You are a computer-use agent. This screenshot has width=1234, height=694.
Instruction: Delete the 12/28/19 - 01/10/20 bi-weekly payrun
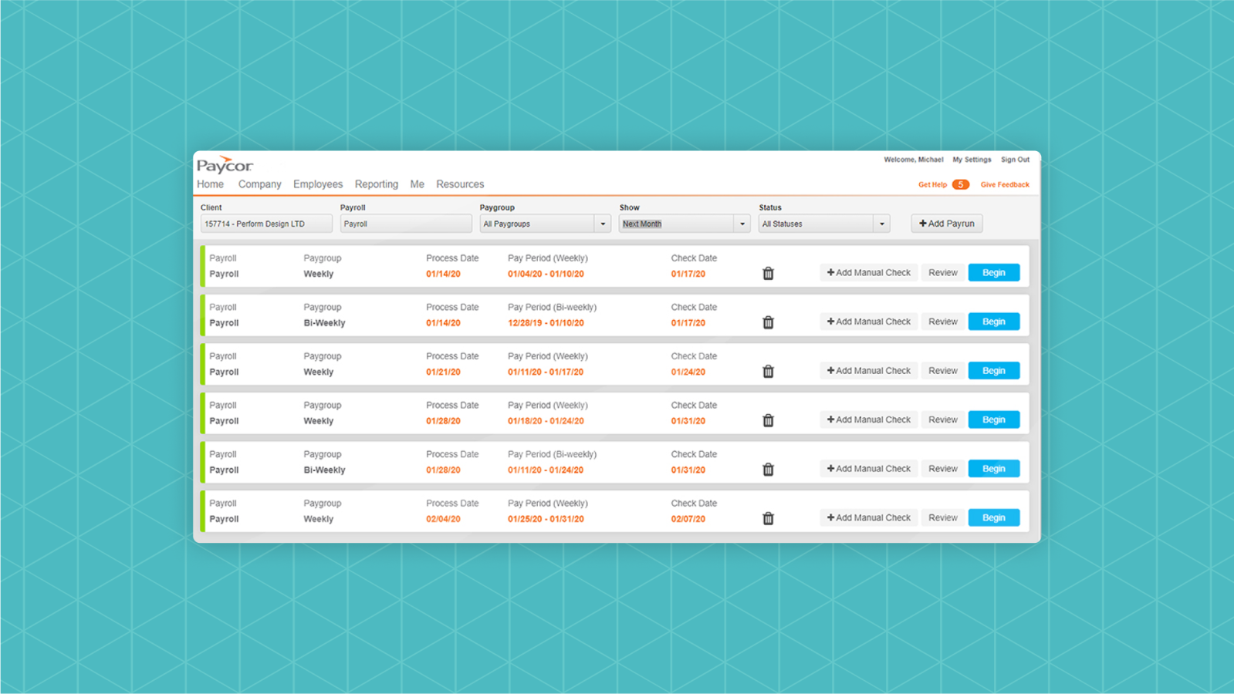pyautogui.click(x=768, y=322)
